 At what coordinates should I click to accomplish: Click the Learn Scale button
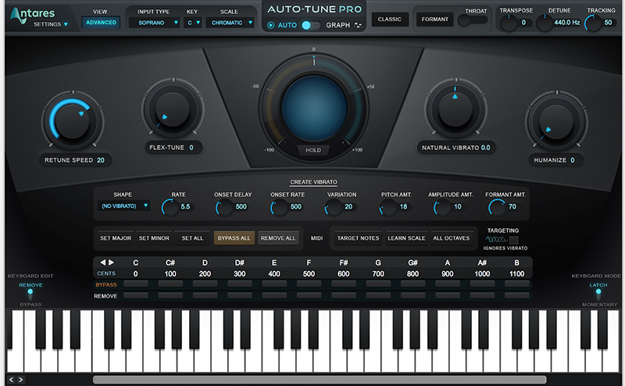406,238
